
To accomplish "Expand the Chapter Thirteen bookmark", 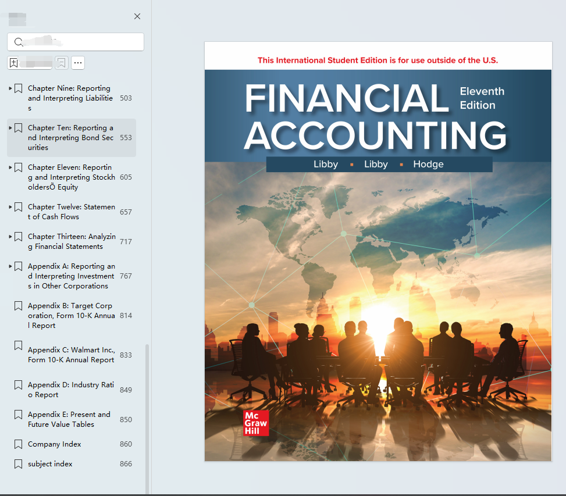I will pyautogui.click(x=10, y=237).
